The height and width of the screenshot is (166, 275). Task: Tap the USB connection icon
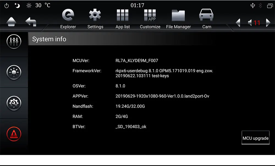pyautogui.click(x=252, y=5)
